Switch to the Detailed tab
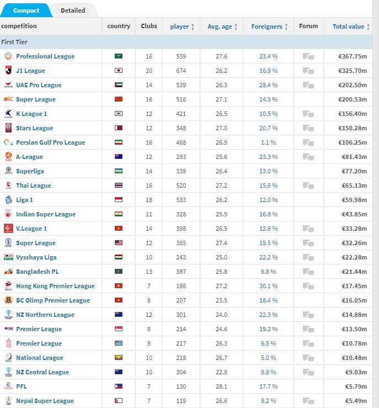379x408 pixels. coord(73,10)
